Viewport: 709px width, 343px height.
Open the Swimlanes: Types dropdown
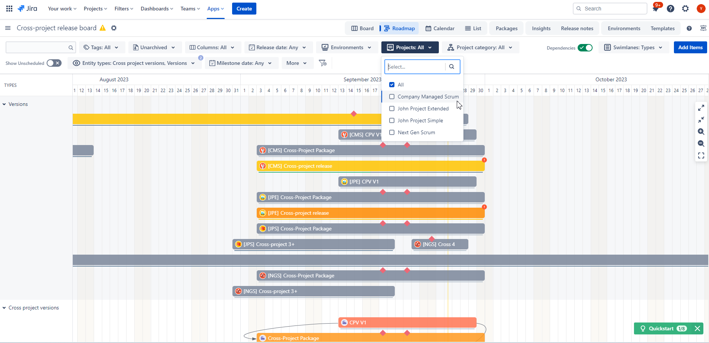(633, 47)
